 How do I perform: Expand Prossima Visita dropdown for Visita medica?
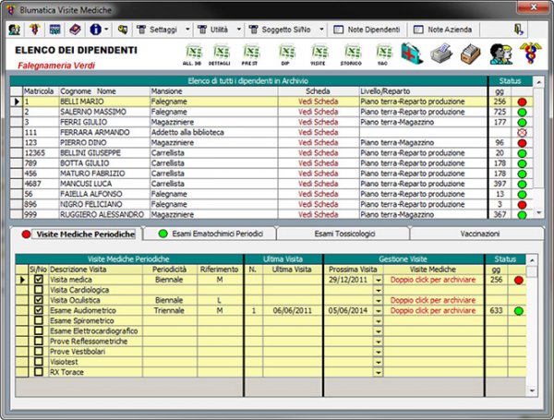[378, 280]
